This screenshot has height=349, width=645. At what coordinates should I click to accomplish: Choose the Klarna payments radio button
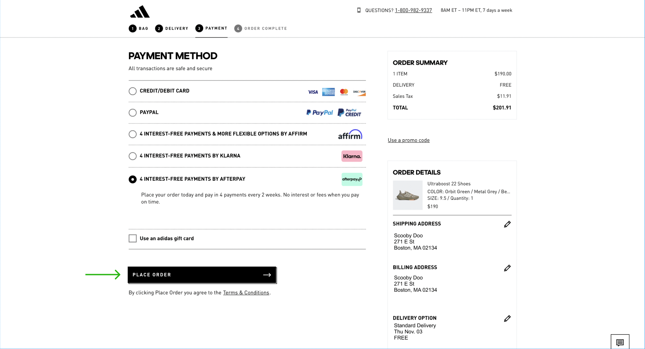133,156
